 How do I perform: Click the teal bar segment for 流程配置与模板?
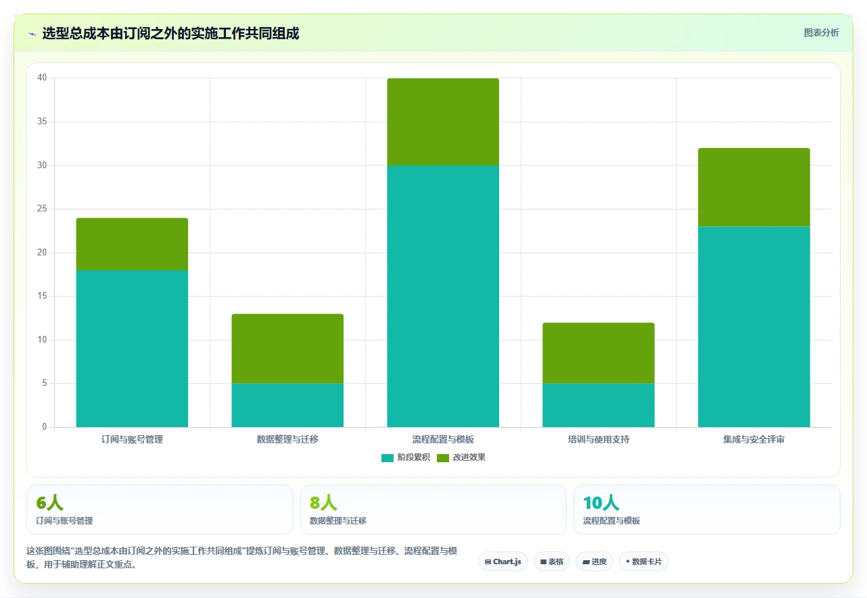(443, 297)
